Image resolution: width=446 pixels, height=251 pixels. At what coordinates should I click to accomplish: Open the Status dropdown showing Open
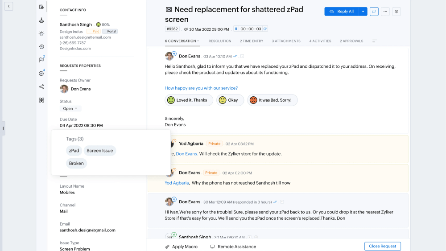pyautogui.click(x=70, y=108)
